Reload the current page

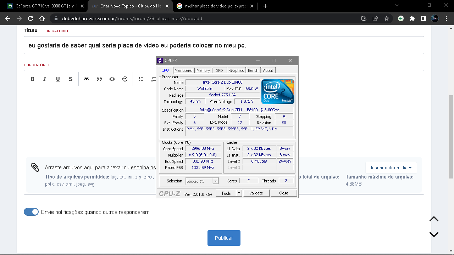(x=31, y=18)
